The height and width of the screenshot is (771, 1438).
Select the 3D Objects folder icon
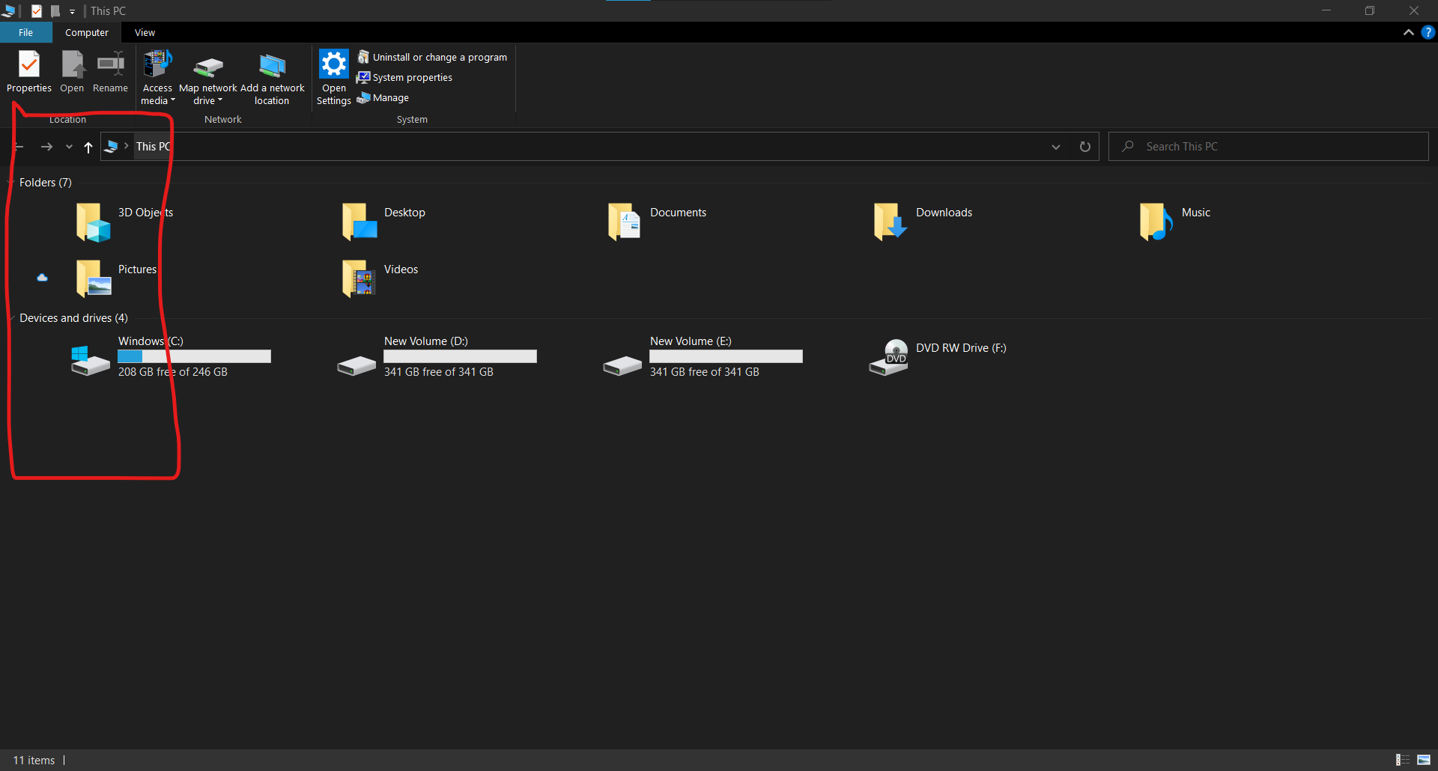pyautogui.click(x=93, y=222)
